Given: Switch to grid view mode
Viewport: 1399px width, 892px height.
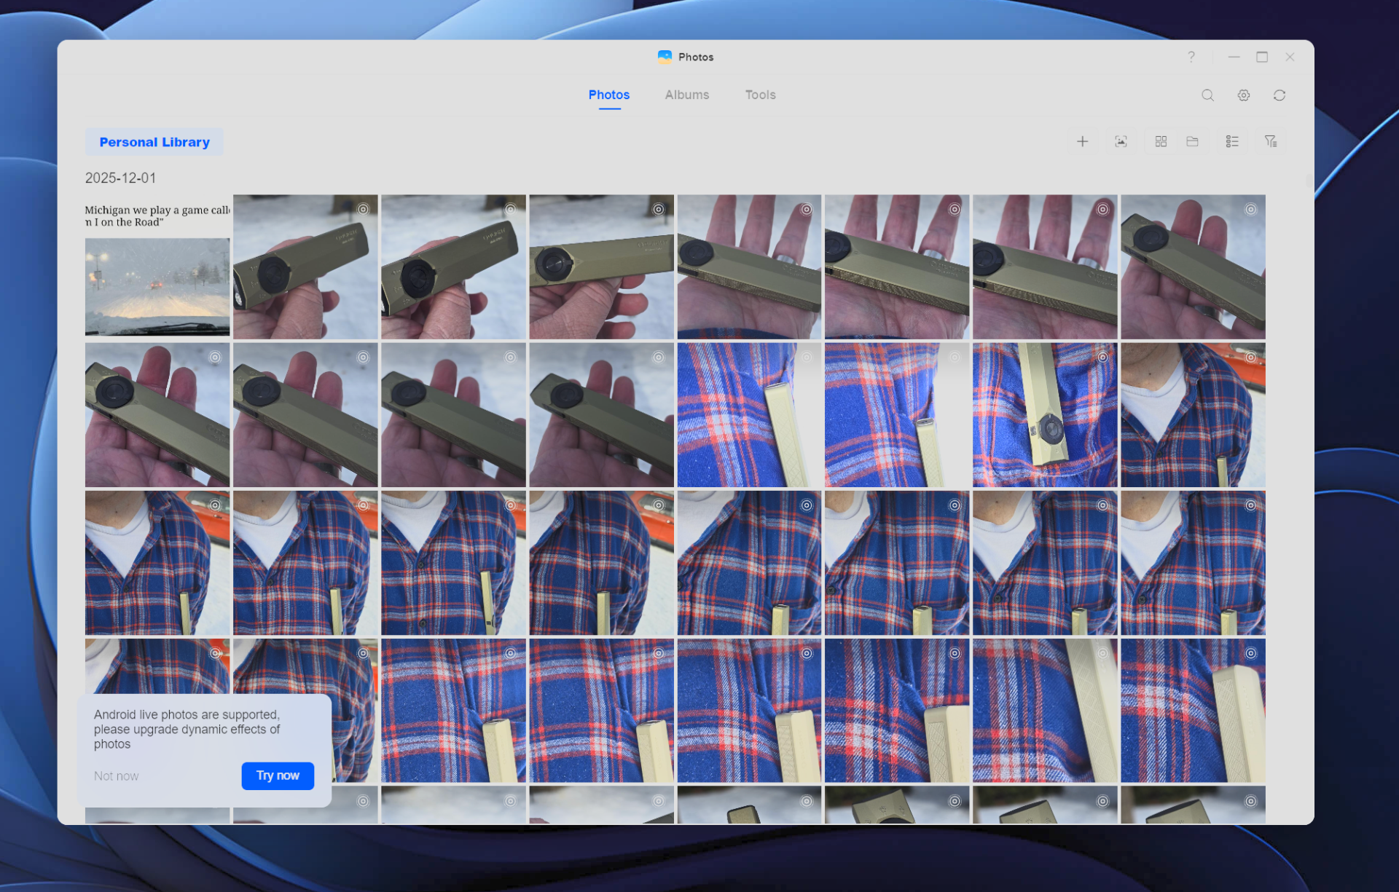Looking at the screenshot, I should pos(1161,141).
